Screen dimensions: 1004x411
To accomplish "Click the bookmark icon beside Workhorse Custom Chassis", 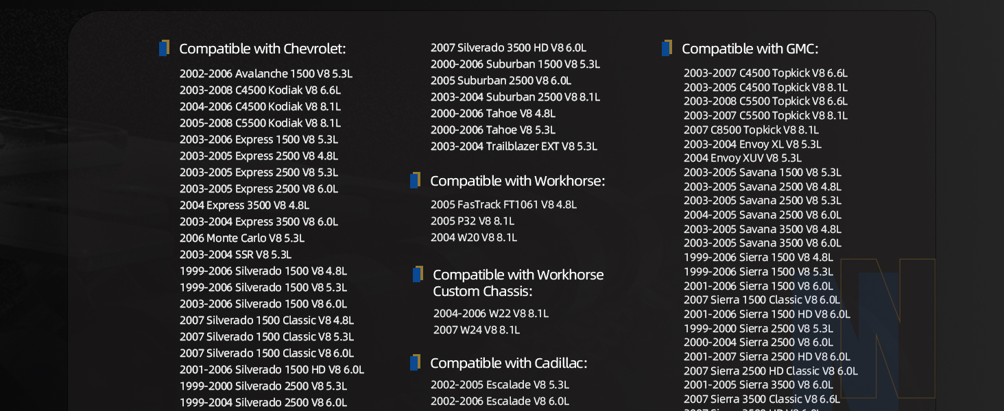I will tap(418, 274).
